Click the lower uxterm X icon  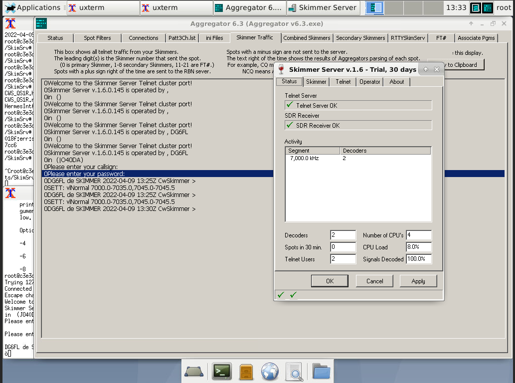(10, 193)
